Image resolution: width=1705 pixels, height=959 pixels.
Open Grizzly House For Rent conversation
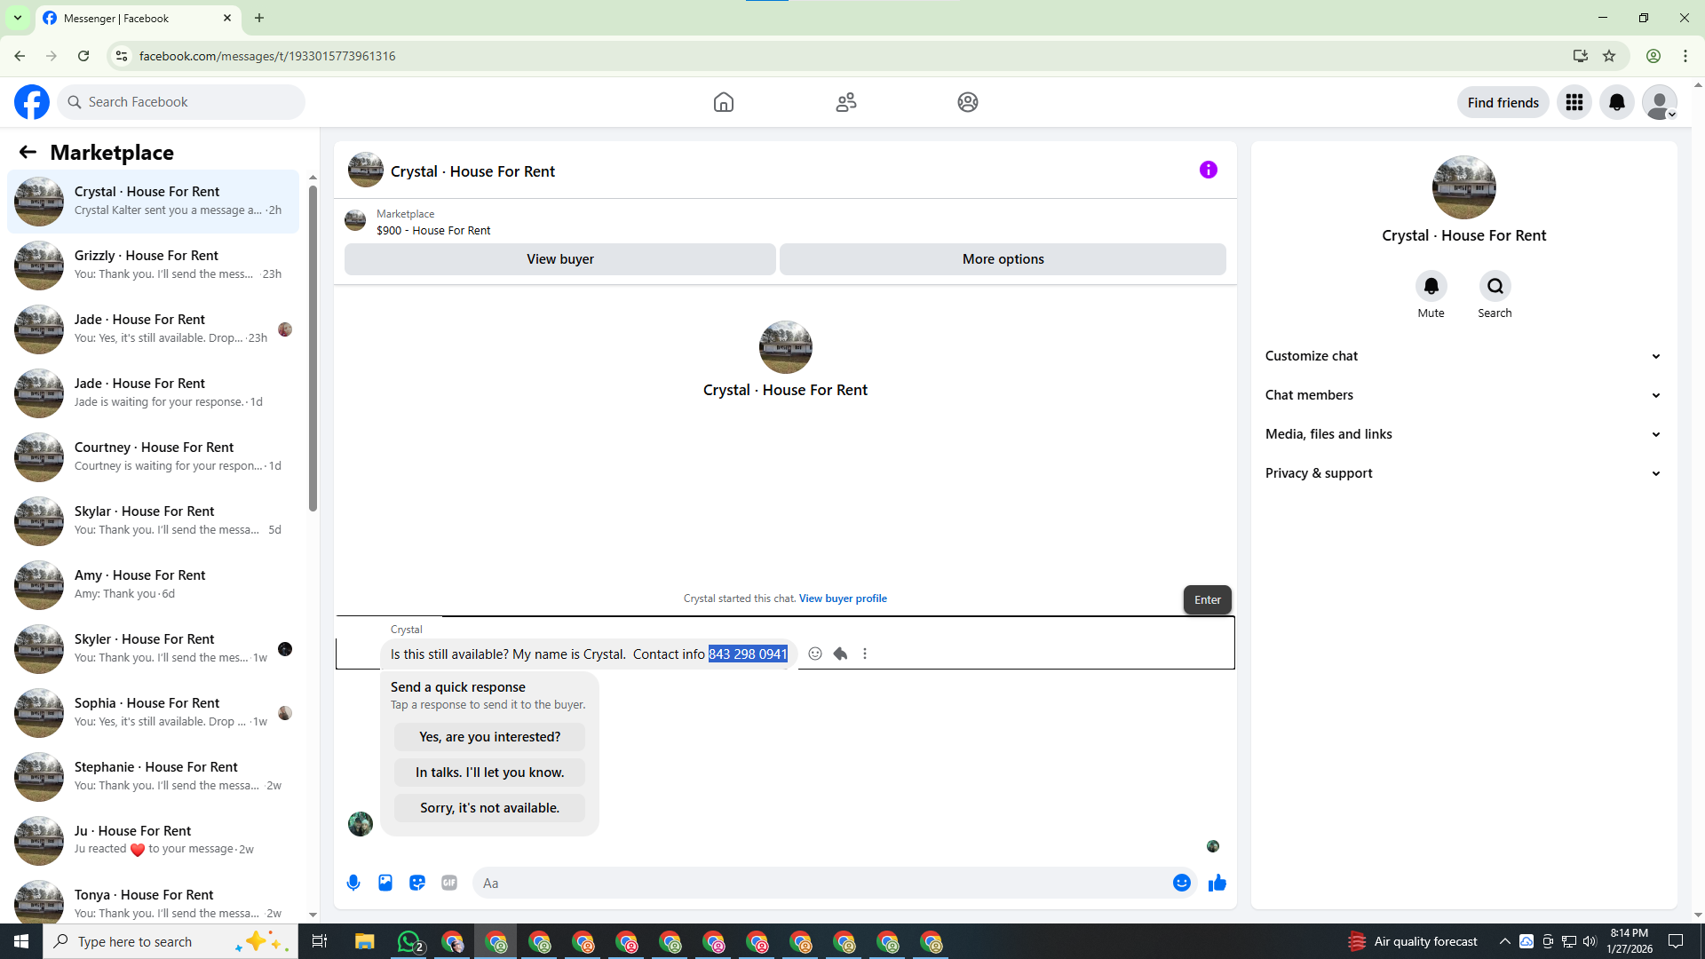tap(154, 265)
